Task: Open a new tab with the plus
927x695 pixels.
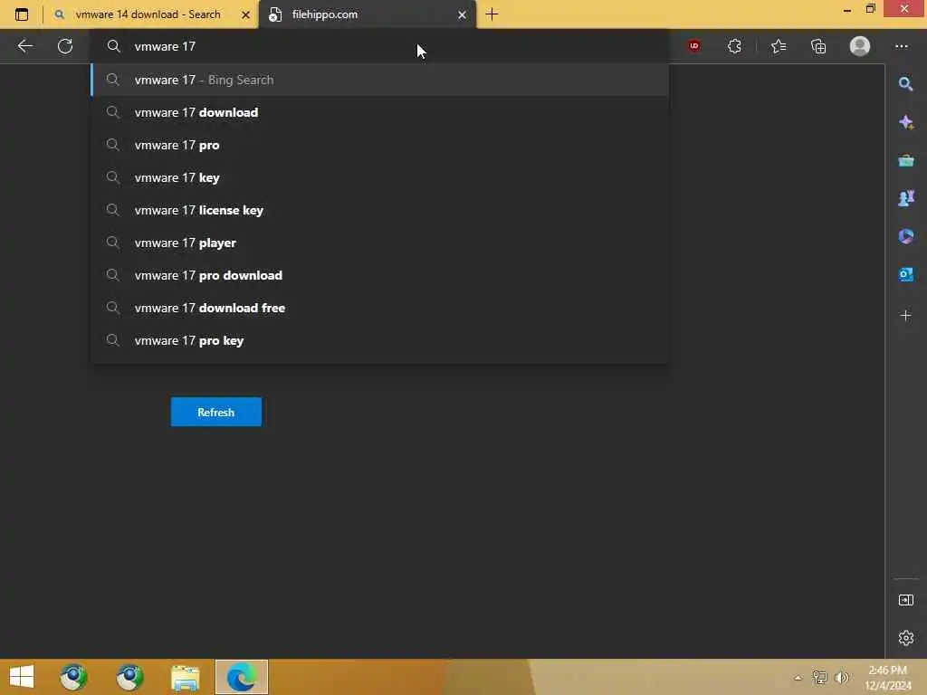Action: (x=492, y=14)
